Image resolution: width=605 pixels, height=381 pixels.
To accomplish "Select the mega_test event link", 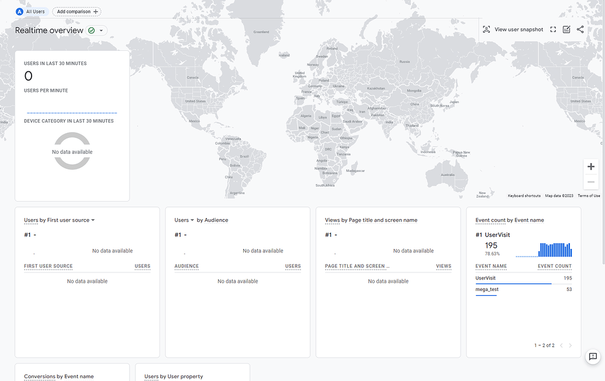I will (x=486, y=289).
